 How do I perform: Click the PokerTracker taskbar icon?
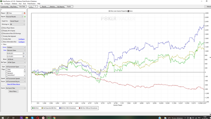49,118
